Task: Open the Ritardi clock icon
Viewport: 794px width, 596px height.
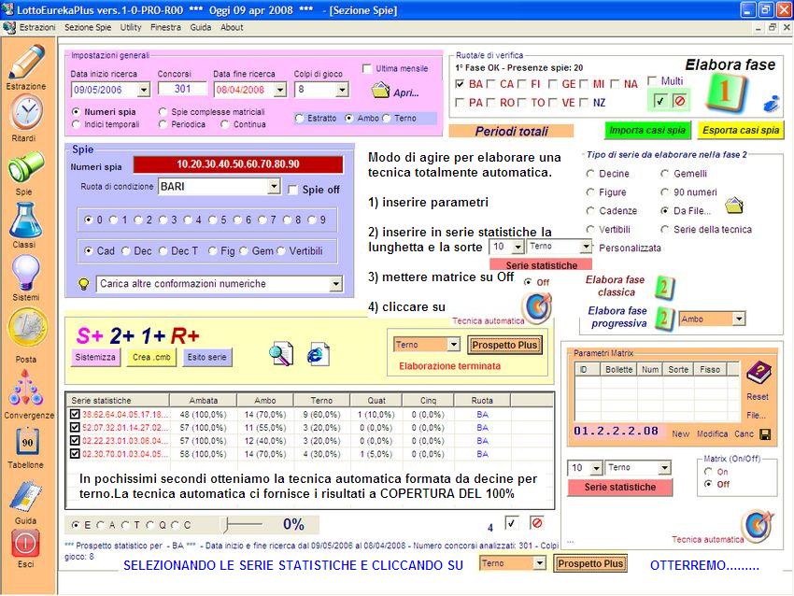Action: point(27,112)
